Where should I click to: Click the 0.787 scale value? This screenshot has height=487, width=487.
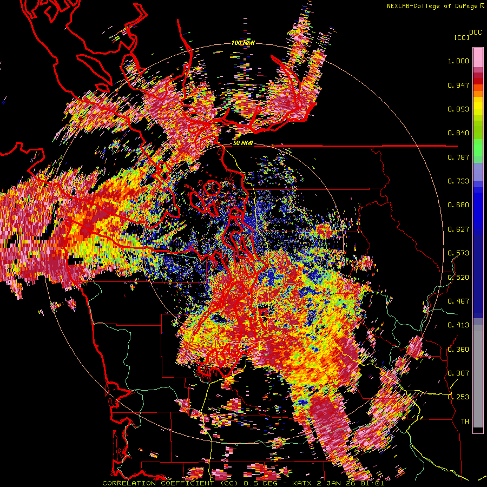pyautogui.click(x=458, y=157)
